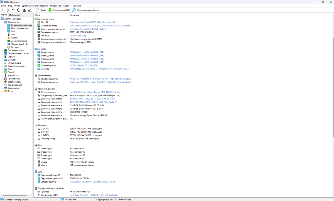Expand the DirectX tree node
This screenshot has width=334, height=201.
tap(2, 72)
